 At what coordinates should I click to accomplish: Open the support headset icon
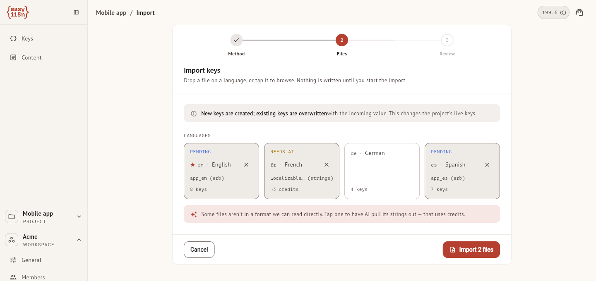579,12
